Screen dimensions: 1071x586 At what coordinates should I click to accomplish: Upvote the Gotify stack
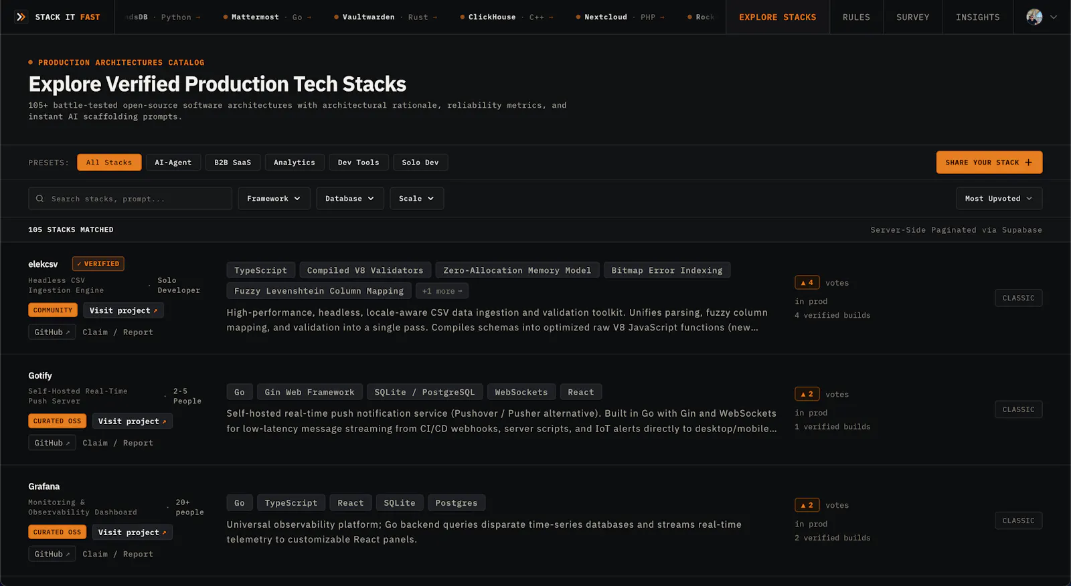[x=807, y=394]
